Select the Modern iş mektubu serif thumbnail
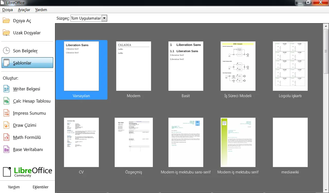The width and height of the screenshot is (329, 193). coord(238,142)
